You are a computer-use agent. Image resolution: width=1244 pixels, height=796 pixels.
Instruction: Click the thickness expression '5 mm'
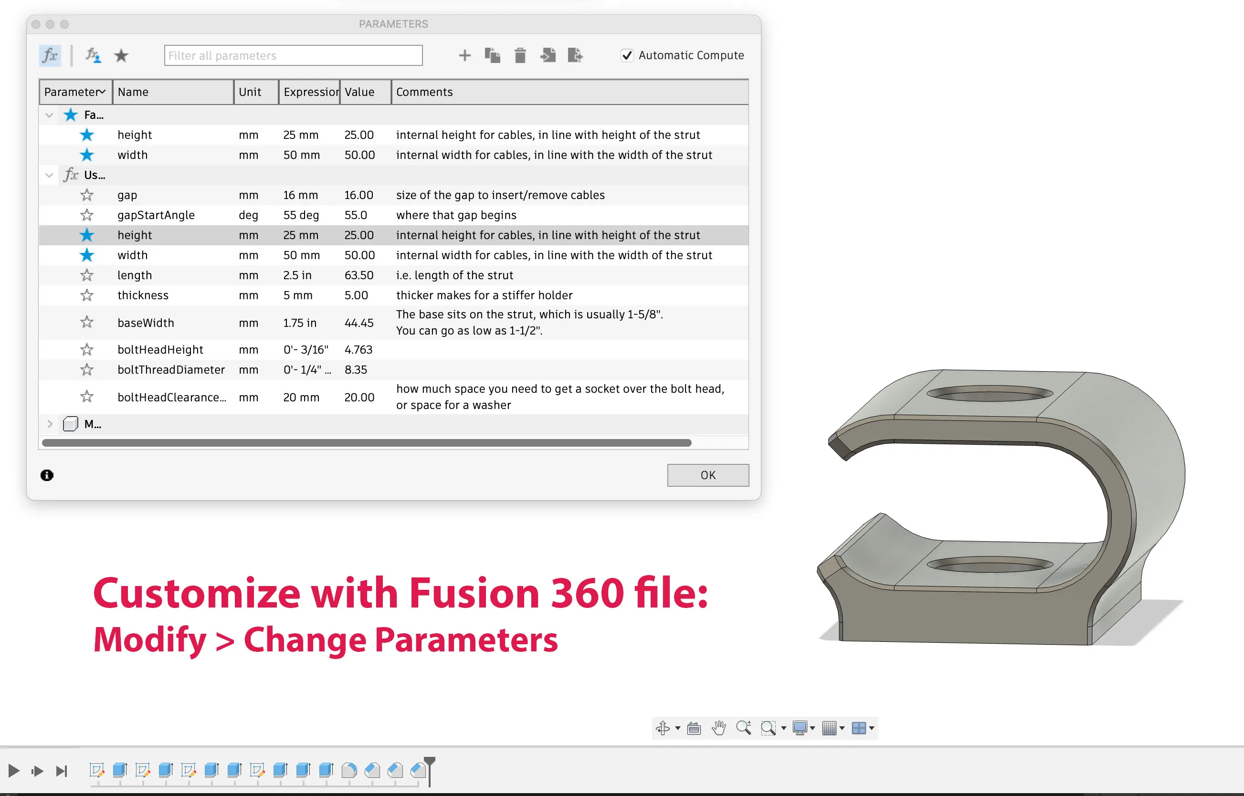point(298,295)
